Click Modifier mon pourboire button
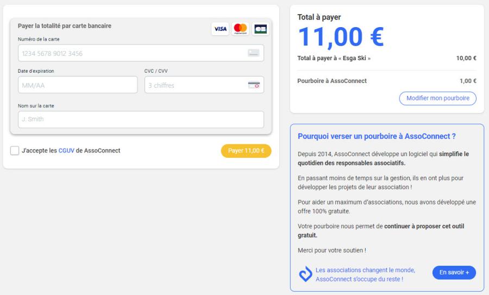The image size is (489, 295). pyautogui.click(x=437, y=98)
